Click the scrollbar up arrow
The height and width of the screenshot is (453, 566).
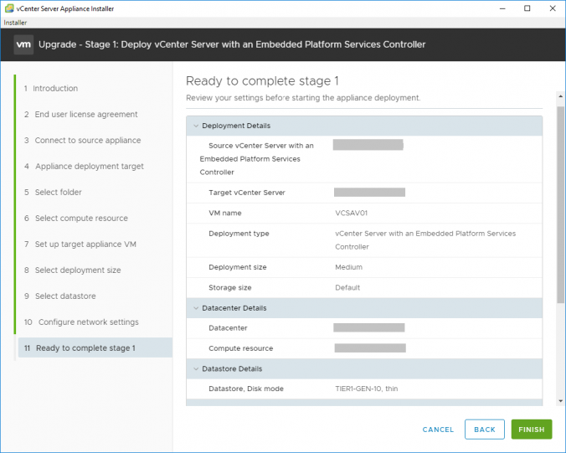coord(560,96)
